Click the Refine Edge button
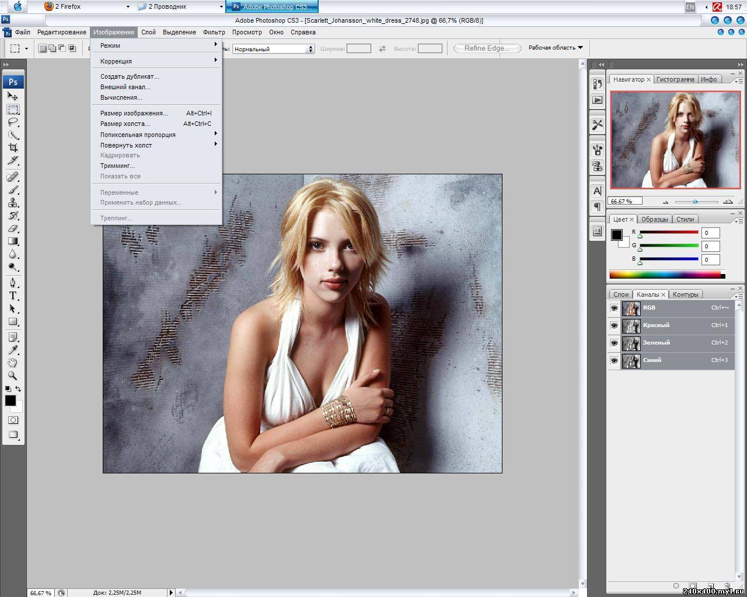Viewport: 747px width, 597px height. tap(487, 48)
